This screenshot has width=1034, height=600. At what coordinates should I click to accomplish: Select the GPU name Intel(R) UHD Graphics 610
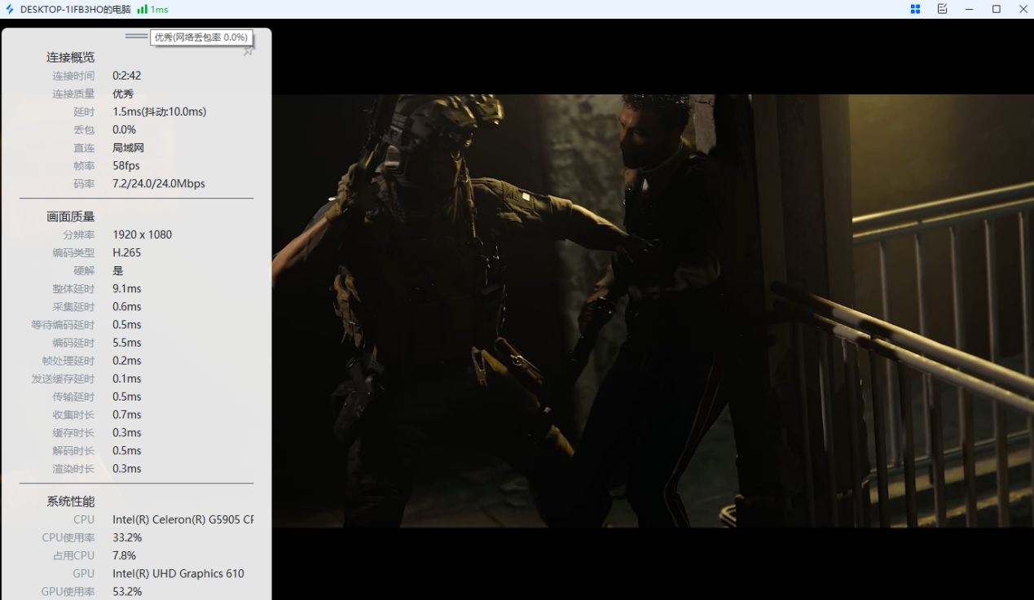[x=178, y=573]
